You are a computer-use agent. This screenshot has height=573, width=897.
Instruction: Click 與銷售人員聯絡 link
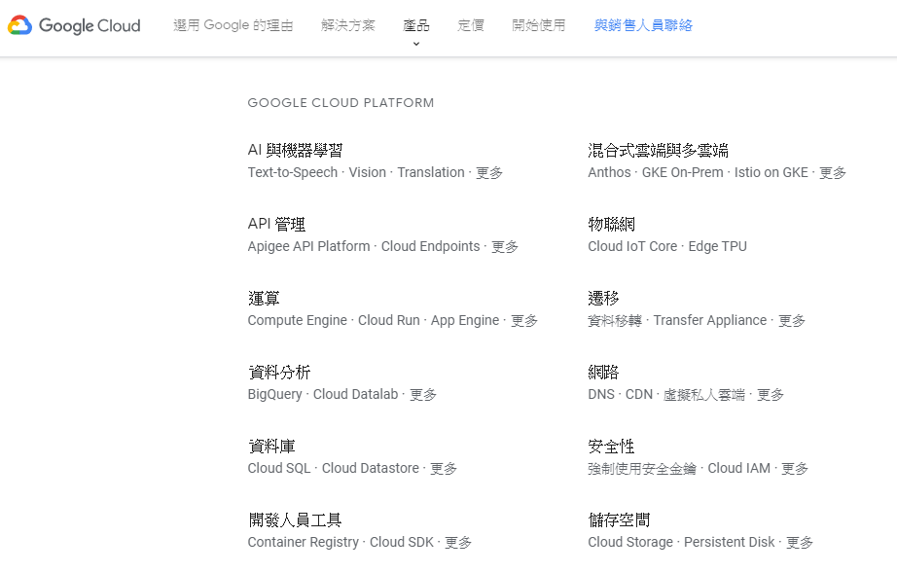[644, 25]
